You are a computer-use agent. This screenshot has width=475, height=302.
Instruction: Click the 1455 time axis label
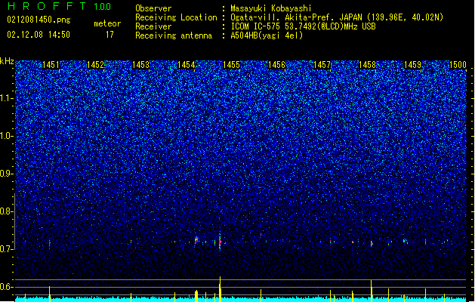click(x=231, y=65)
